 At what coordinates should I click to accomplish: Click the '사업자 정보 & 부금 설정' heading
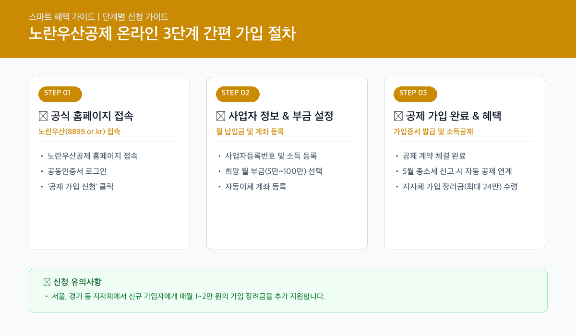281,116
